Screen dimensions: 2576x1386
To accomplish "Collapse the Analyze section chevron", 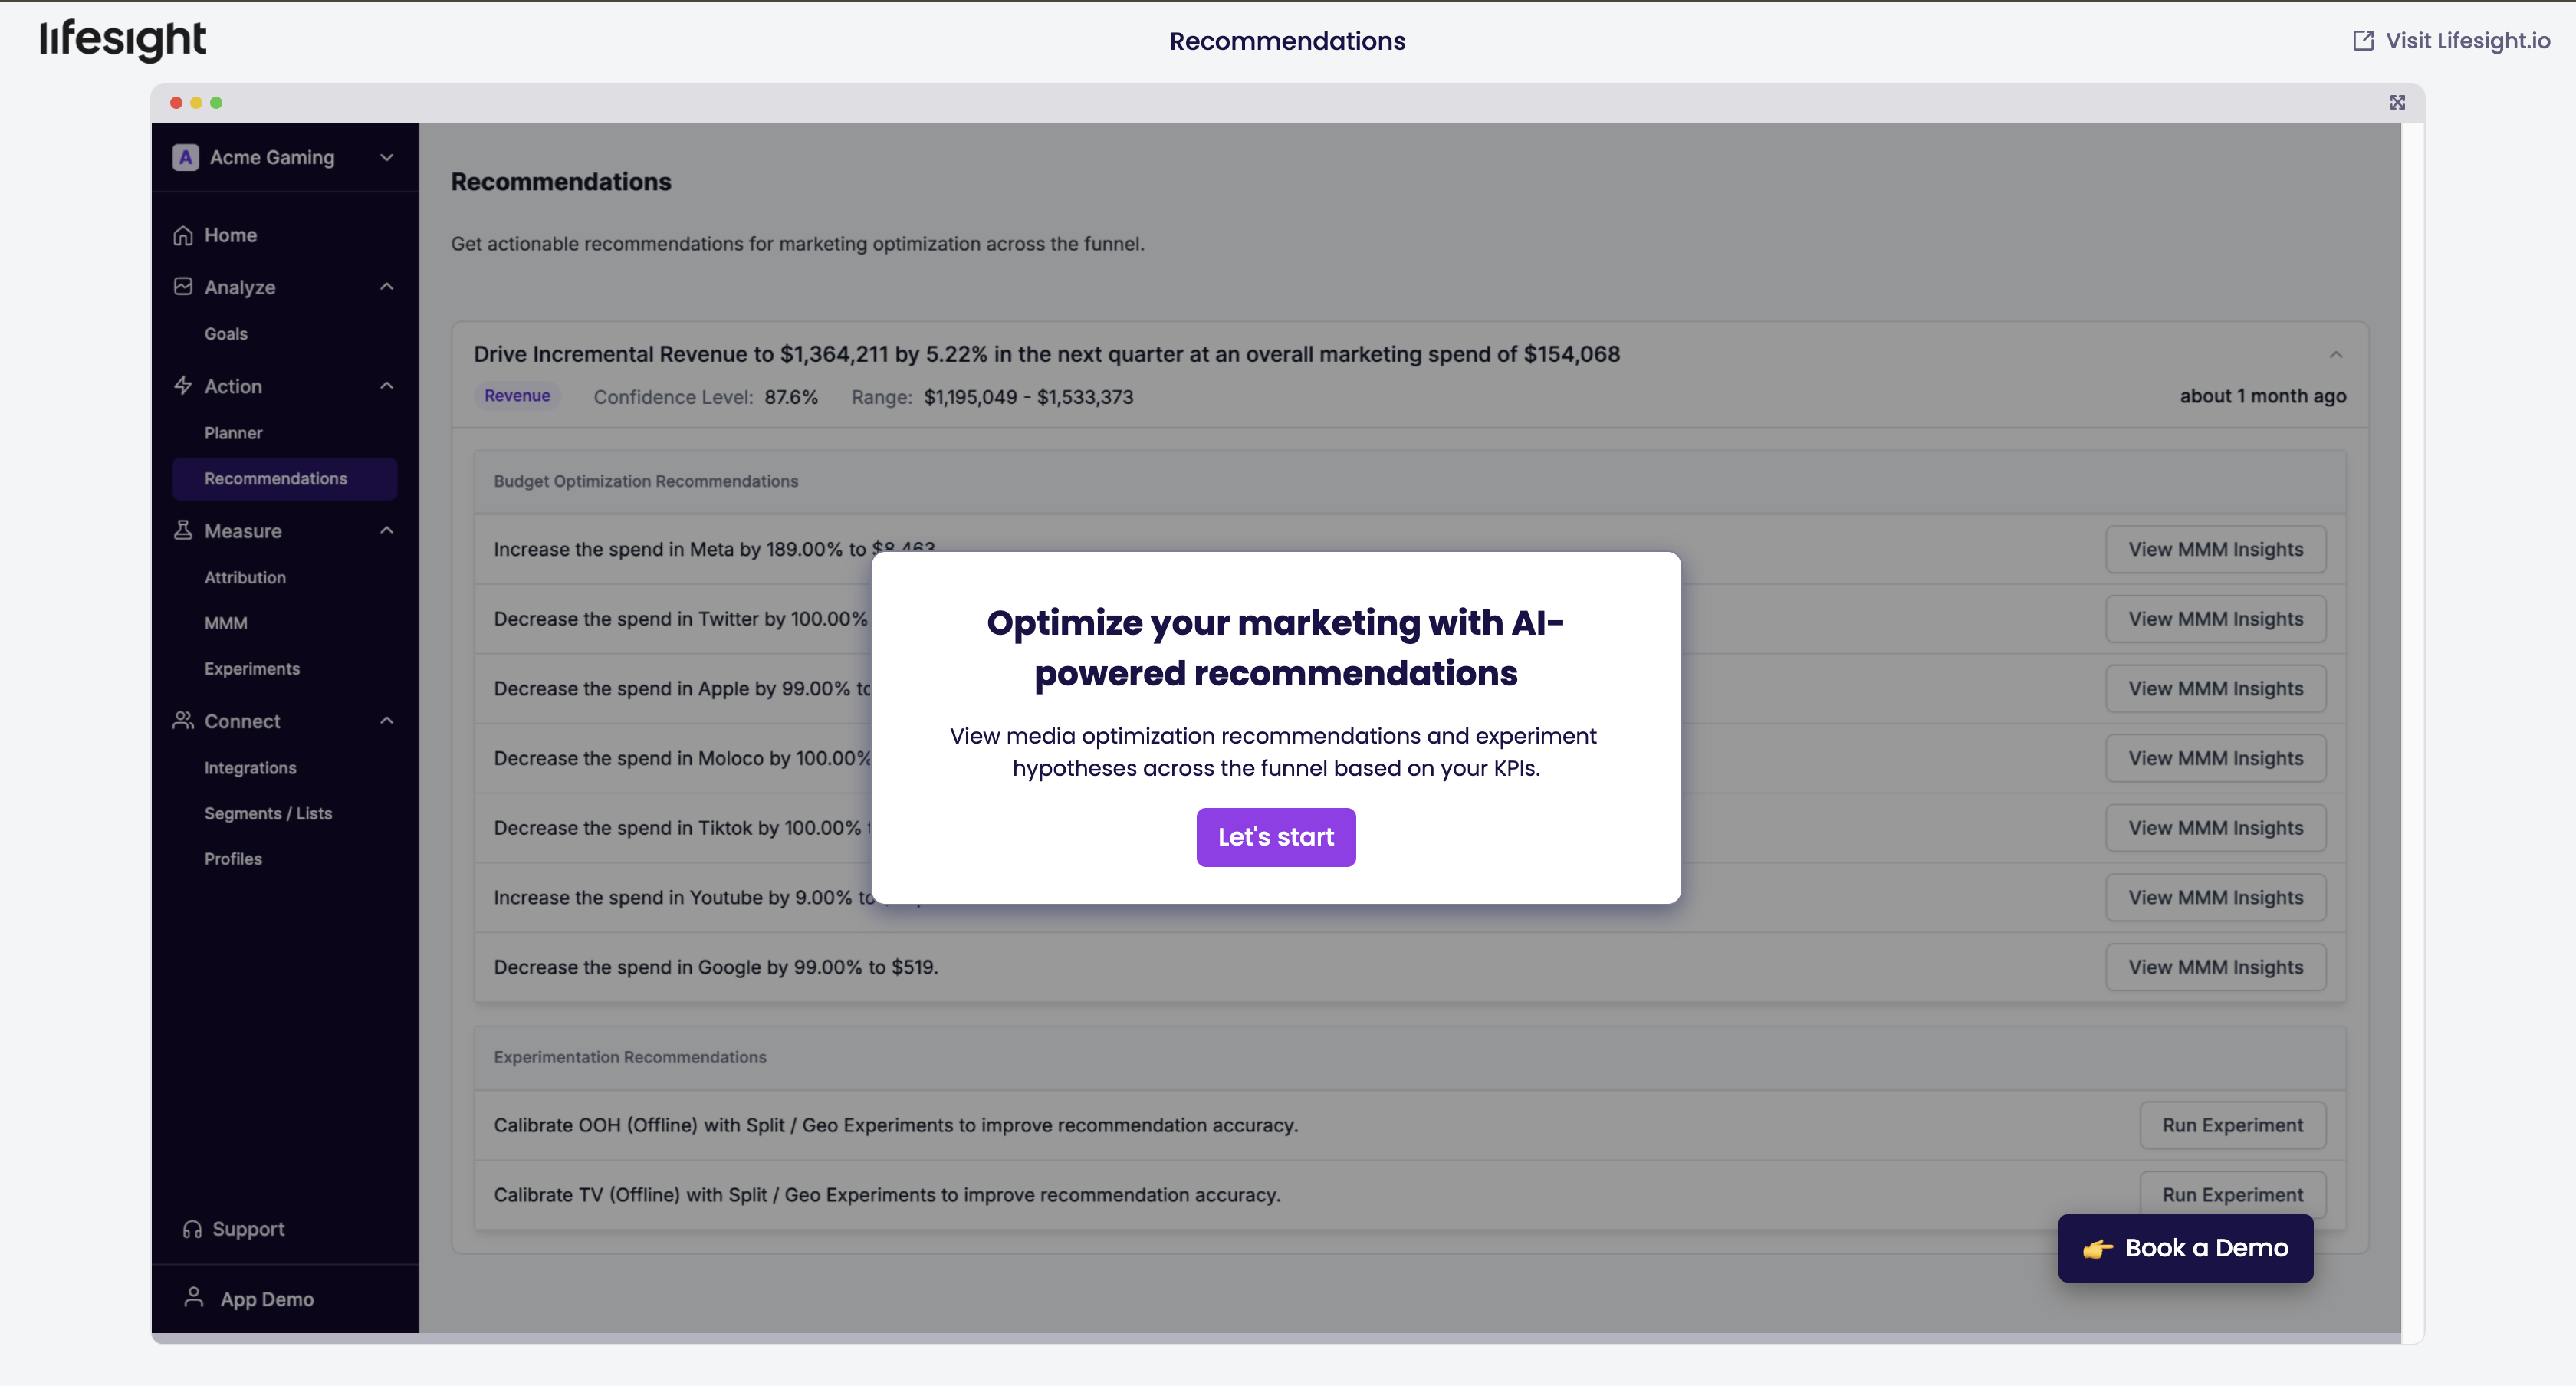I will click(386, 287).
